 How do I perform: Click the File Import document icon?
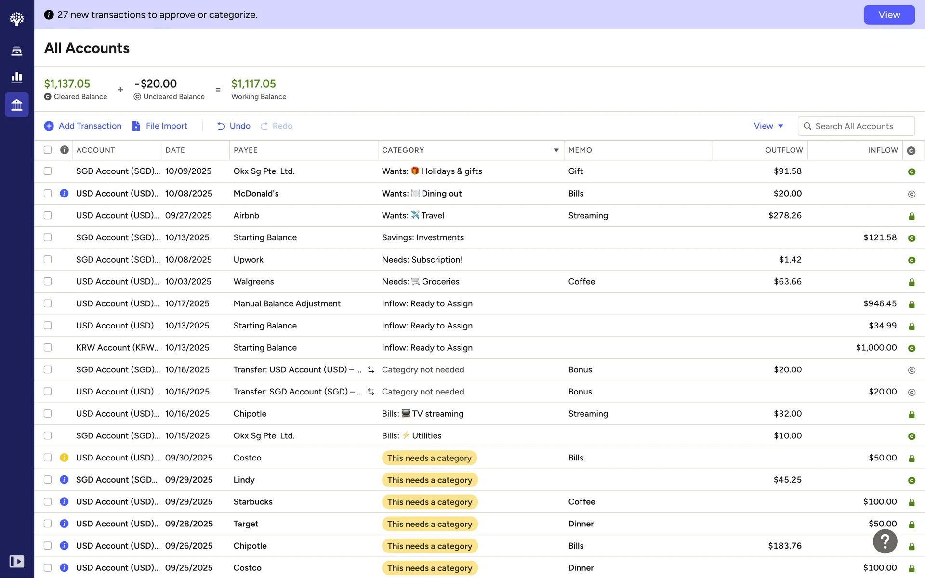[136, 126]
